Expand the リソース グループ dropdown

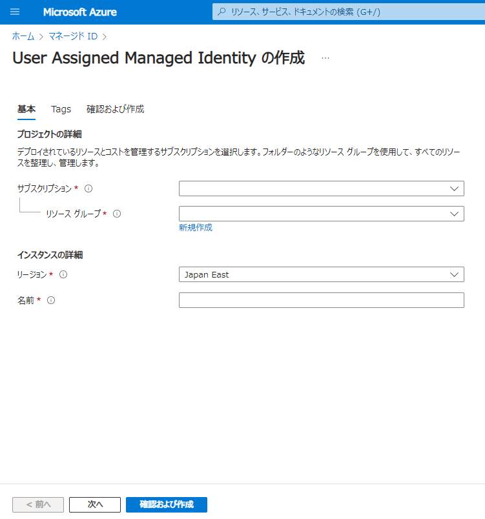click(x=322, y=214)
